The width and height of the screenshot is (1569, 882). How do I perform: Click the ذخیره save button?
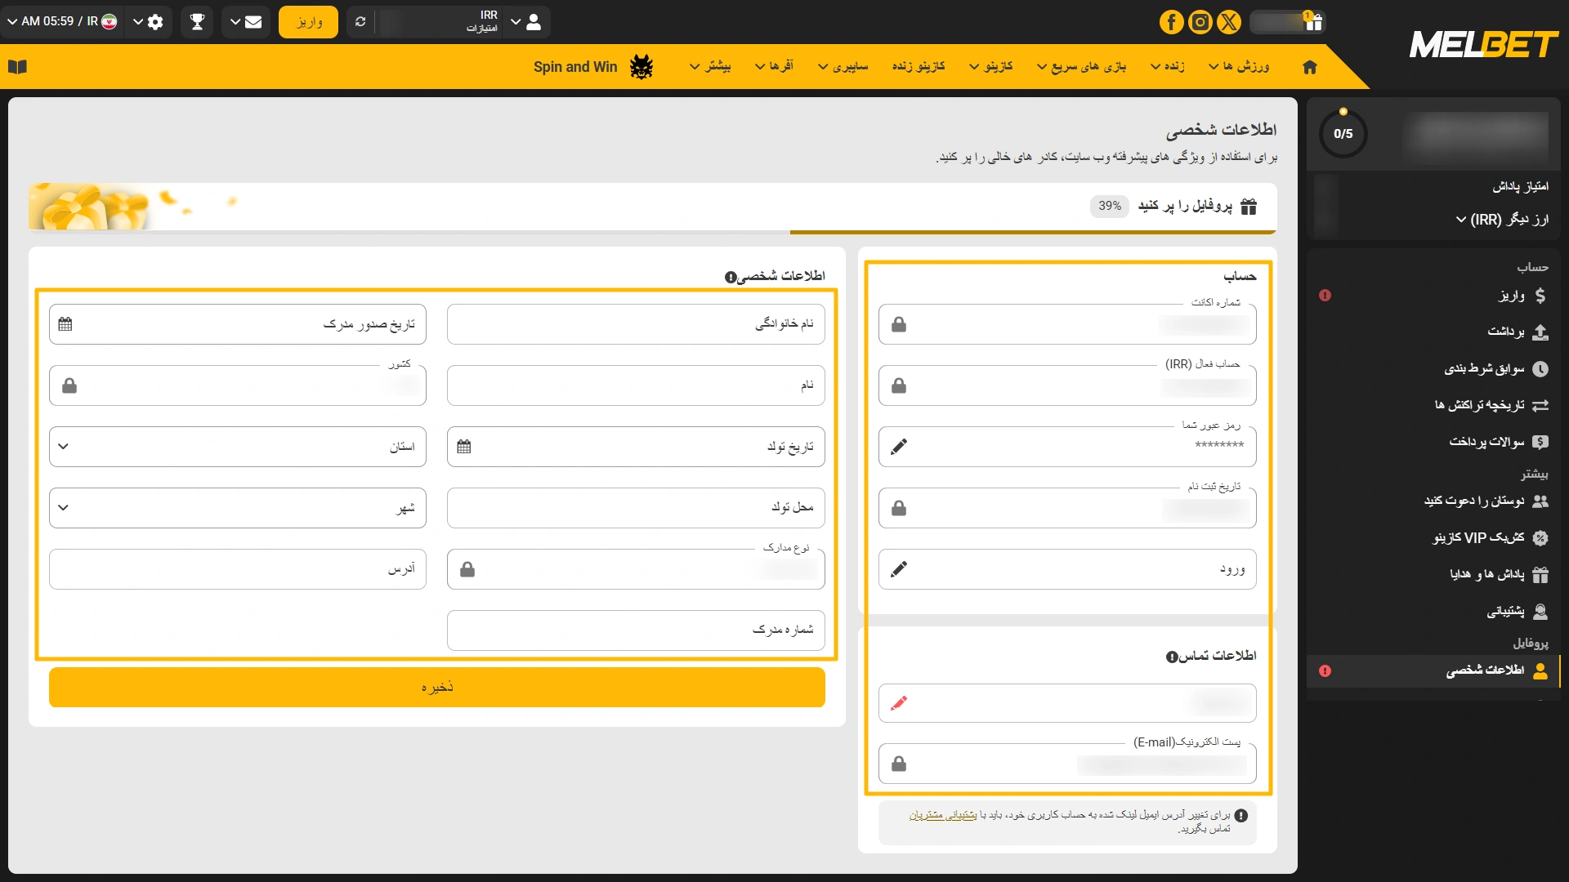coord(437,687)
